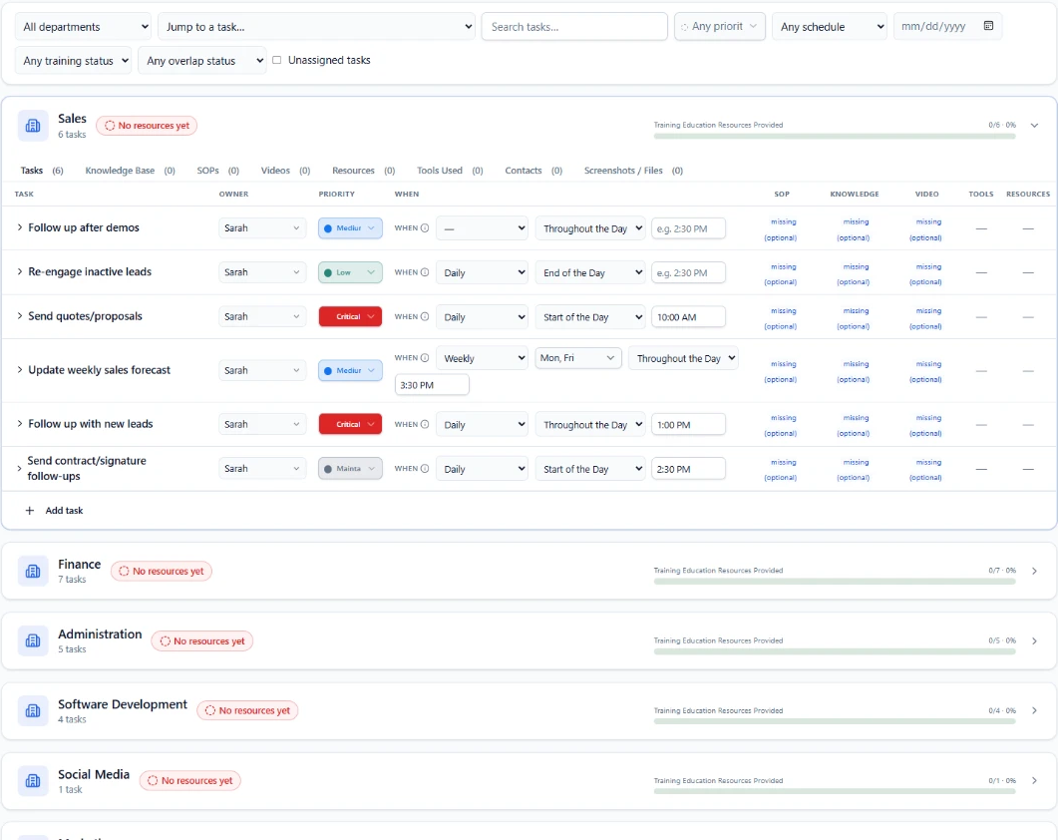Change Medium priority of Follow up after demos
The height and width of the screenshot is (840, 1058).
[350, 228]
